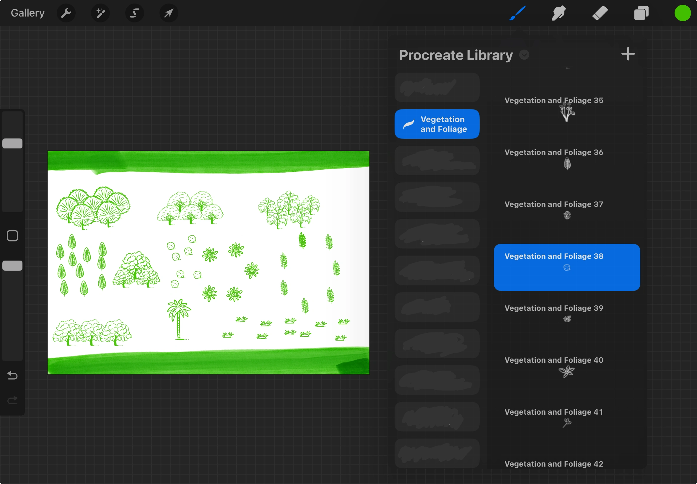
Task: Add a new brush with plus icon
Action: [628, 54]
